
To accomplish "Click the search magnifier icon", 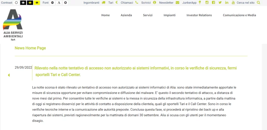I will (258, 3).
